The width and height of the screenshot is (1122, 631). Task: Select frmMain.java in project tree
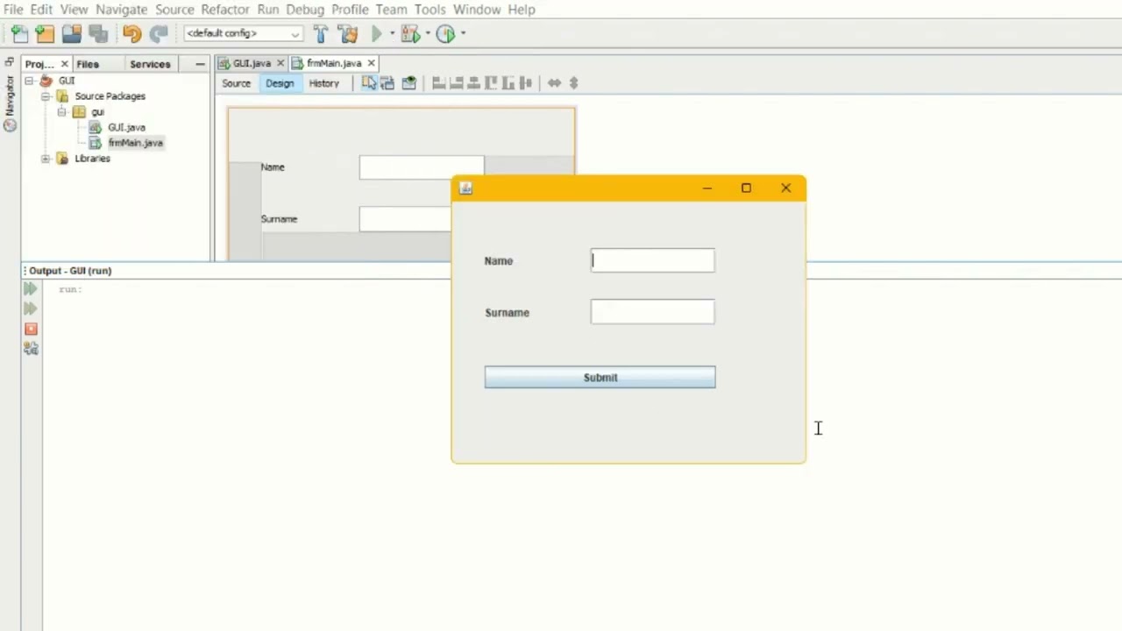135,143
